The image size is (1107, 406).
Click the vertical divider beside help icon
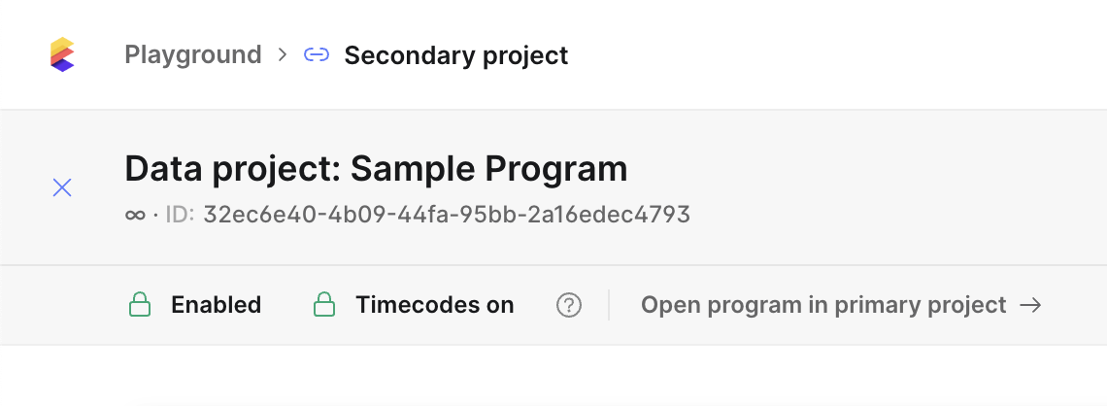[609, 305]
